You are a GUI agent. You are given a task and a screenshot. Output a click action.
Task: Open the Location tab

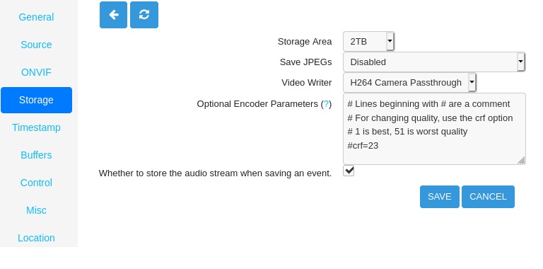[36, 238]
